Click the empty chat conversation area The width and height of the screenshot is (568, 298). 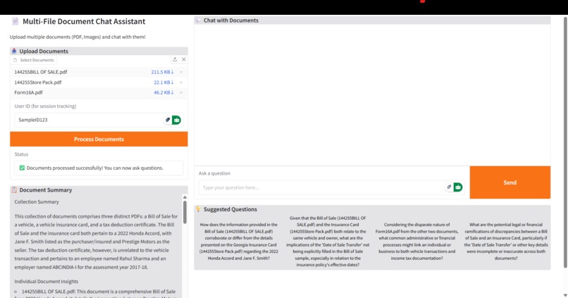point(372,95)
